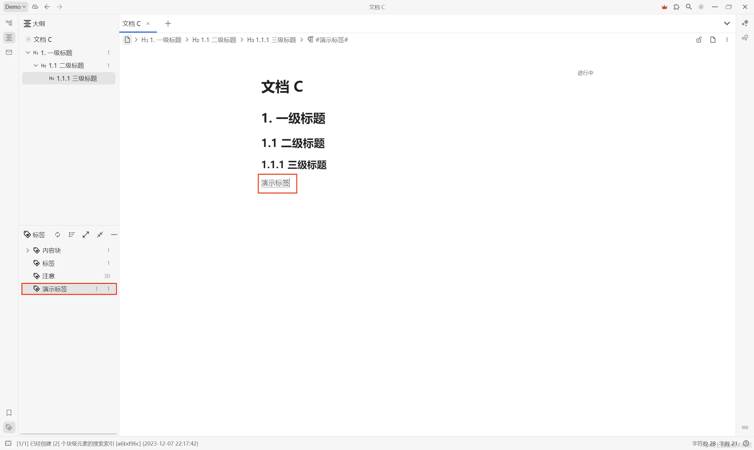Click the cloud sync icon next to Demo
This screenshot has height=450, width=754.
pyautogui.click(x=34, y=7)
